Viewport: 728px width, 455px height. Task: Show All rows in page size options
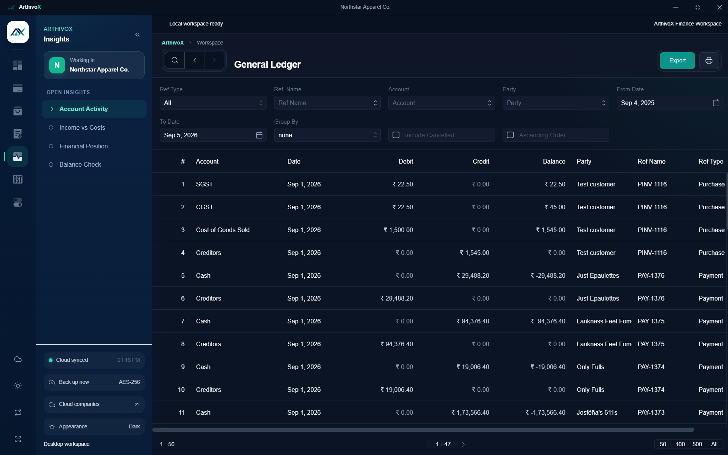[x=714, y=444]
